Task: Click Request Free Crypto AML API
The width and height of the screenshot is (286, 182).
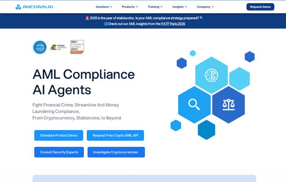Action: (115, 135)
